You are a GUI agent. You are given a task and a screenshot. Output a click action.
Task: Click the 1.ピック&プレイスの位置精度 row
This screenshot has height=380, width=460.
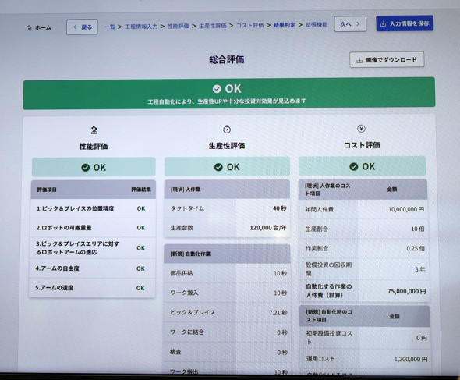click(x=93, y=208)
